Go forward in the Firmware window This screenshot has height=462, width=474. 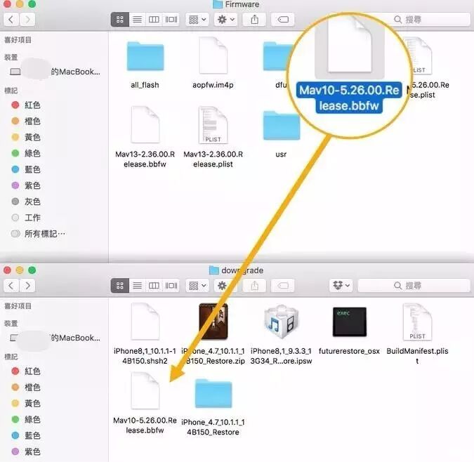pos(27,20)
